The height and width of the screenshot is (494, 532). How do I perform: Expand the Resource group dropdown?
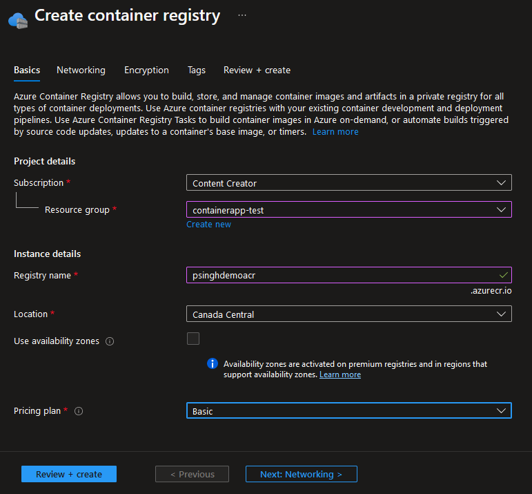coord(348,209)
